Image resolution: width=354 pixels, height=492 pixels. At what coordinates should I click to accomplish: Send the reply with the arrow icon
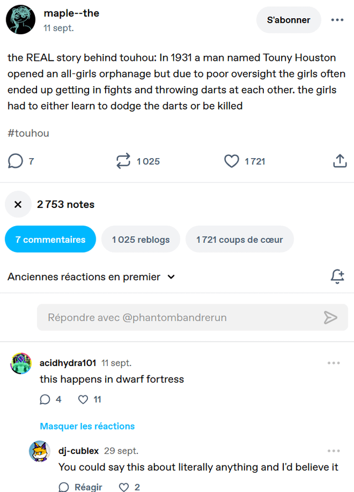pos(330,317)
